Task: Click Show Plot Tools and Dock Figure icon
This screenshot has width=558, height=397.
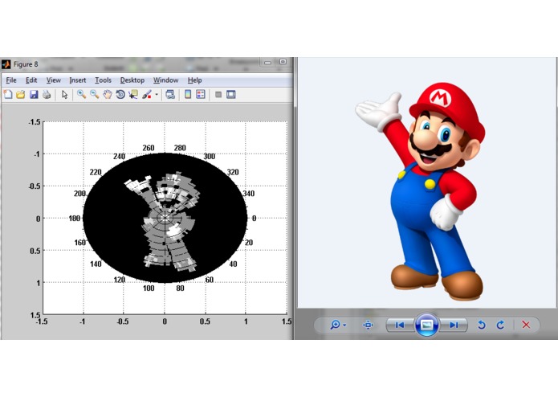Action: [231, 94]
